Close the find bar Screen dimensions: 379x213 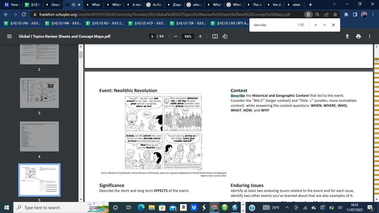click(x=333, y=25)
